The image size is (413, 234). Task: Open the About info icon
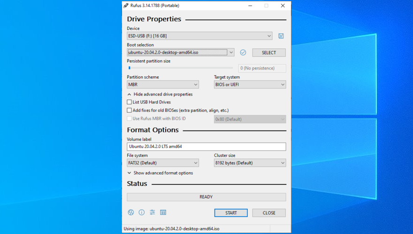point(142,212)
